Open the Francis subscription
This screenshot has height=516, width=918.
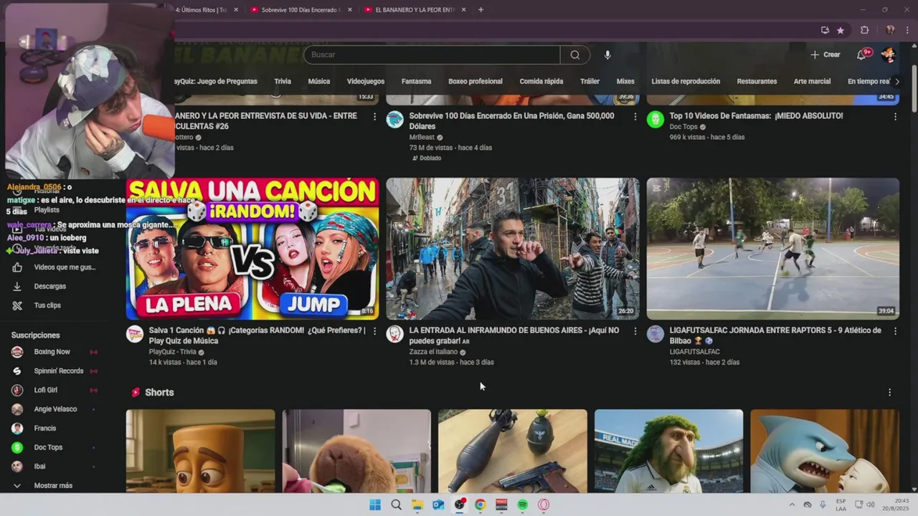(x=44, y=428)
